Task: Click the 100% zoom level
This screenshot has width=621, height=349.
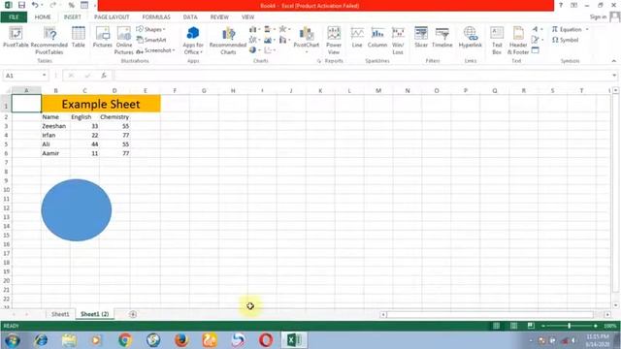Action: coord(610,326)
